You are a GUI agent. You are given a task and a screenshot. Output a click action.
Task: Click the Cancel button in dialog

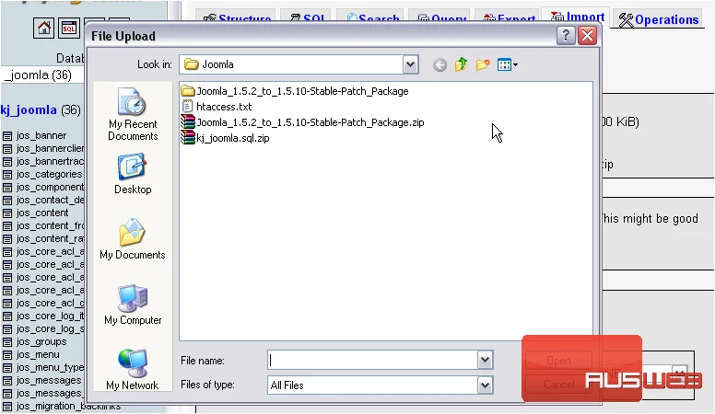(x=558, y=385)
